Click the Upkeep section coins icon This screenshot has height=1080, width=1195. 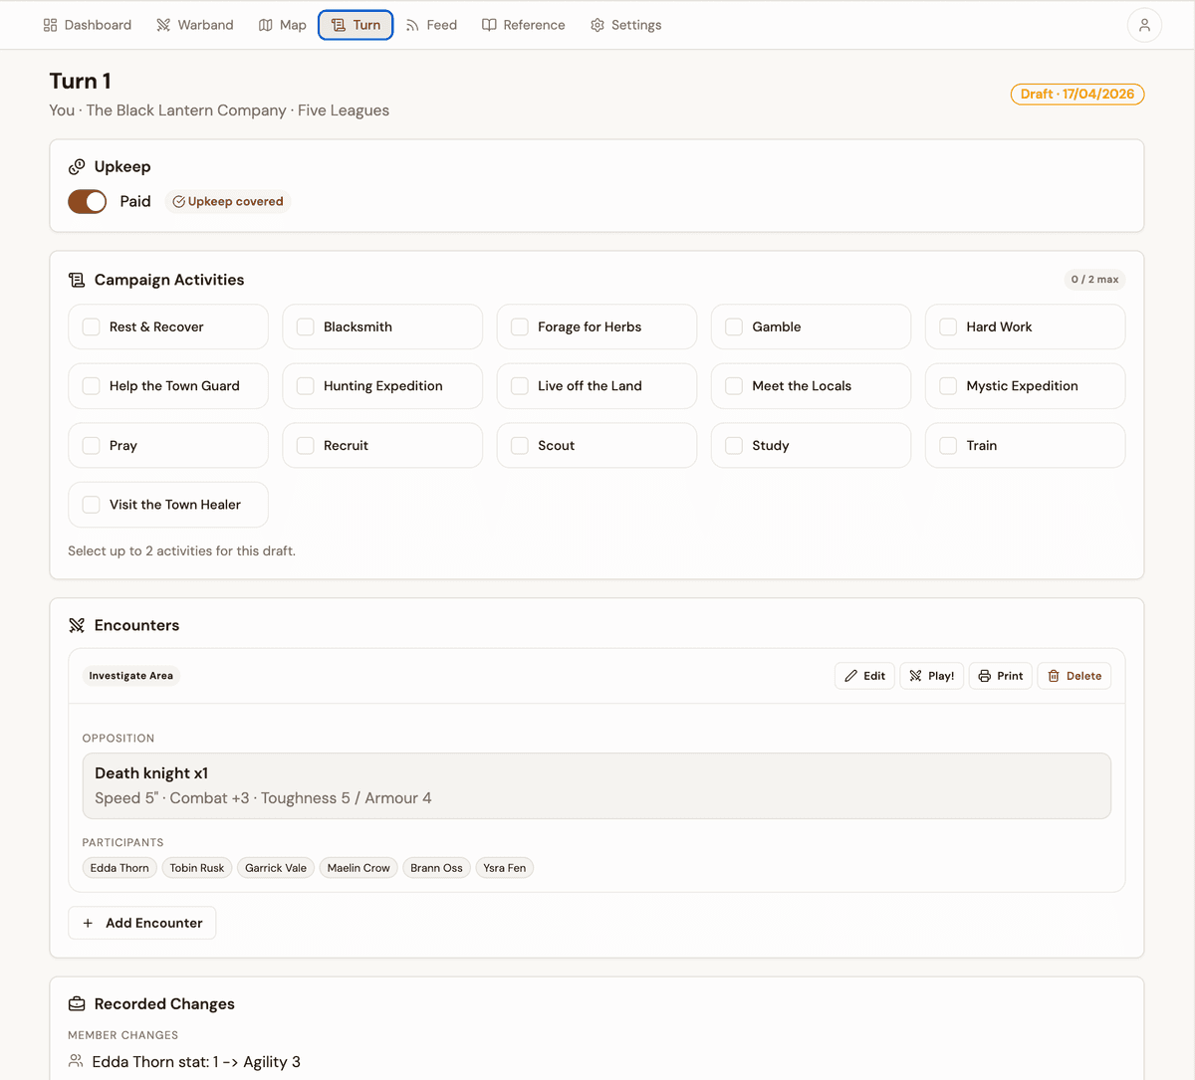(77, 167)
